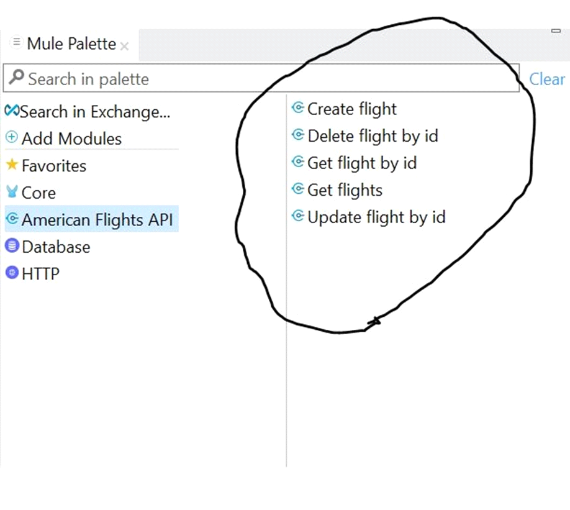
Task: Open the view menu icon beside Mule Palette
Action: pyautogui.click(x=16, y=42)
